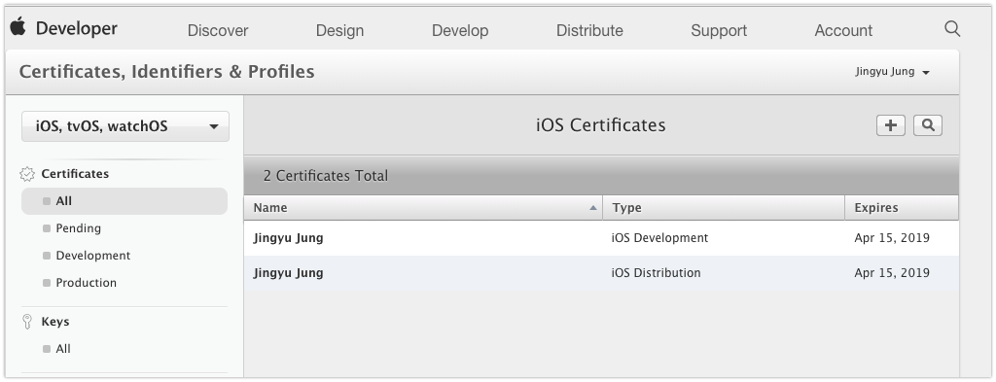This screenshot has width=996, height=382.
Task: Click the Certificates badge icon in sidebar
Action: click(x=27, y=174)
